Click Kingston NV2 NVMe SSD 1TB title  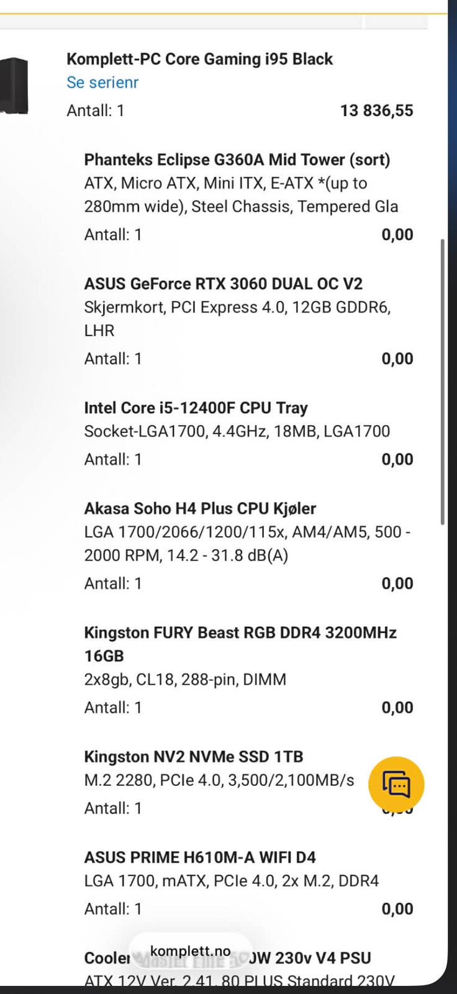point(193,757)
